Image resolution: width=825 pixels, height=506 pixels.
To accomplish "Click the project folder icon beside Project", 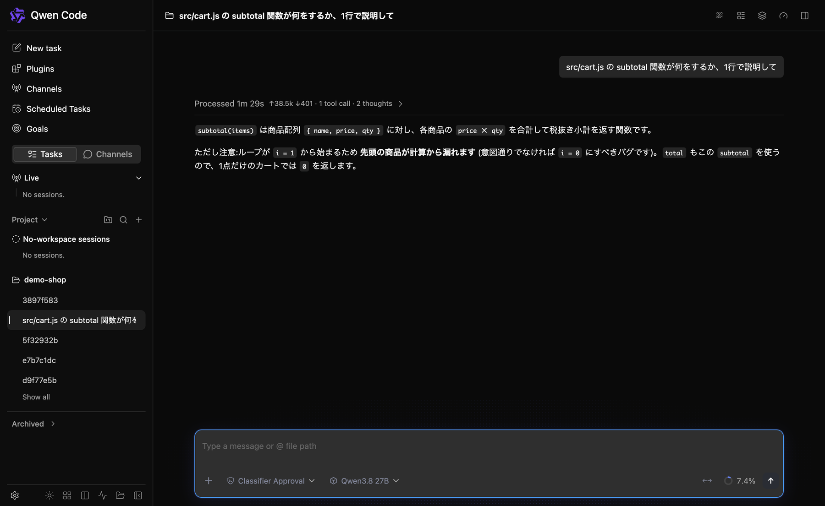I will [x=108, y=220].
